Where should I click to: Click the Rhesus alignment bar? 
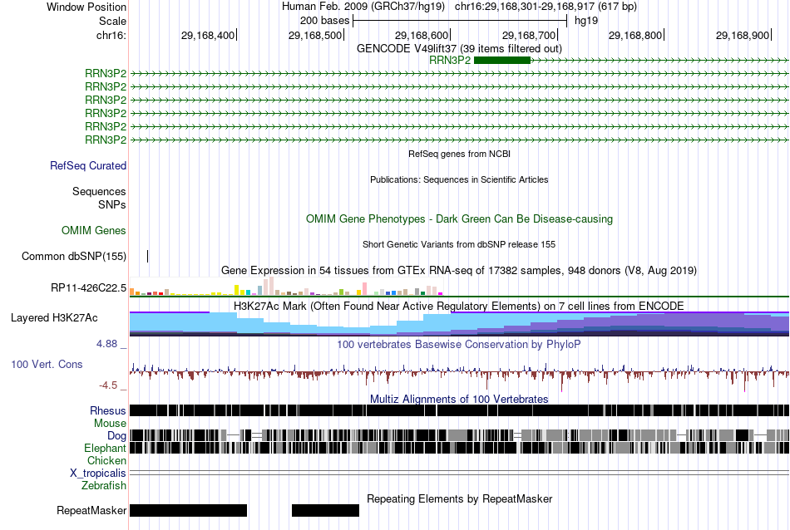[x=459, y=410]
